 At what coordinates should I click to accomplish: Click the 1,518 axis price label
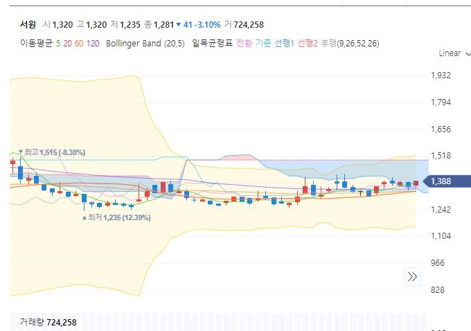(x=441, y=156)
